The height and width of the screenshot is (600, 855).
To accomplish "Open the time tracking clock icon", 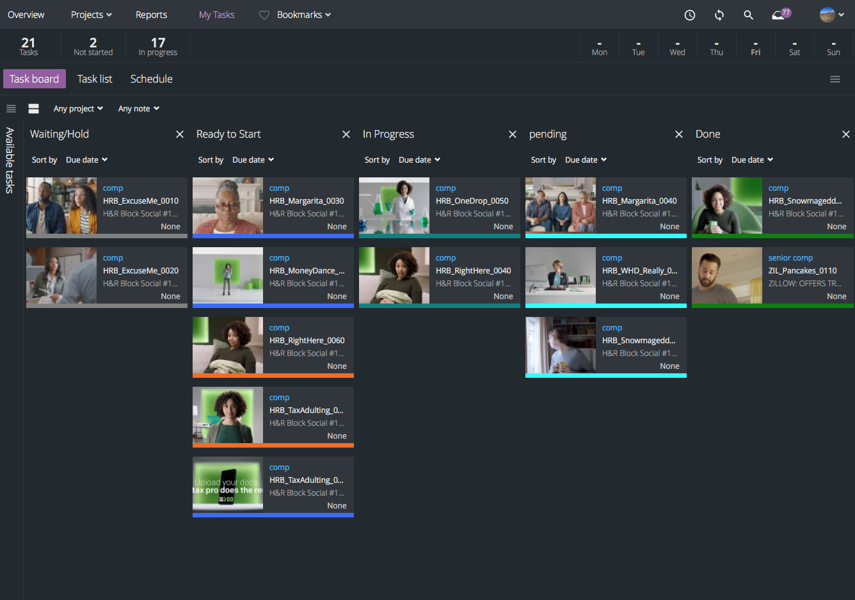I will (x=689, y=14).
